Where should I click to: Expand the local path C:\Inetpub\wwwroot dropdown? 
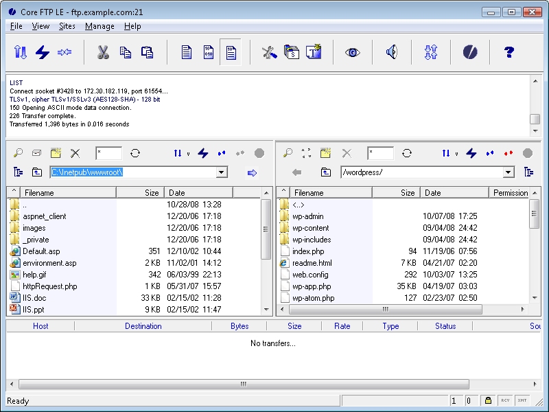[x=222, y=172]
